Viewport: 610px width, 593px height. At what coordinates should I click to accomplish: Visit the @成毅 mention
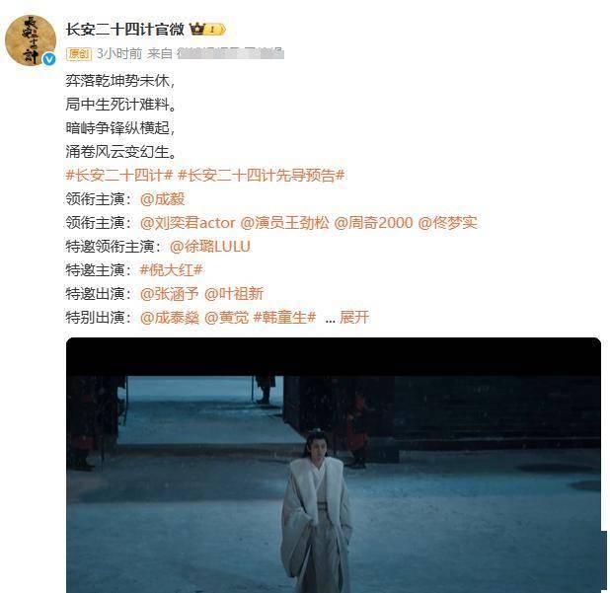(162, 199)
